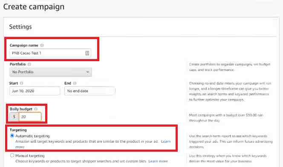Click the Manual targeting label text

(x=30, y=156)
